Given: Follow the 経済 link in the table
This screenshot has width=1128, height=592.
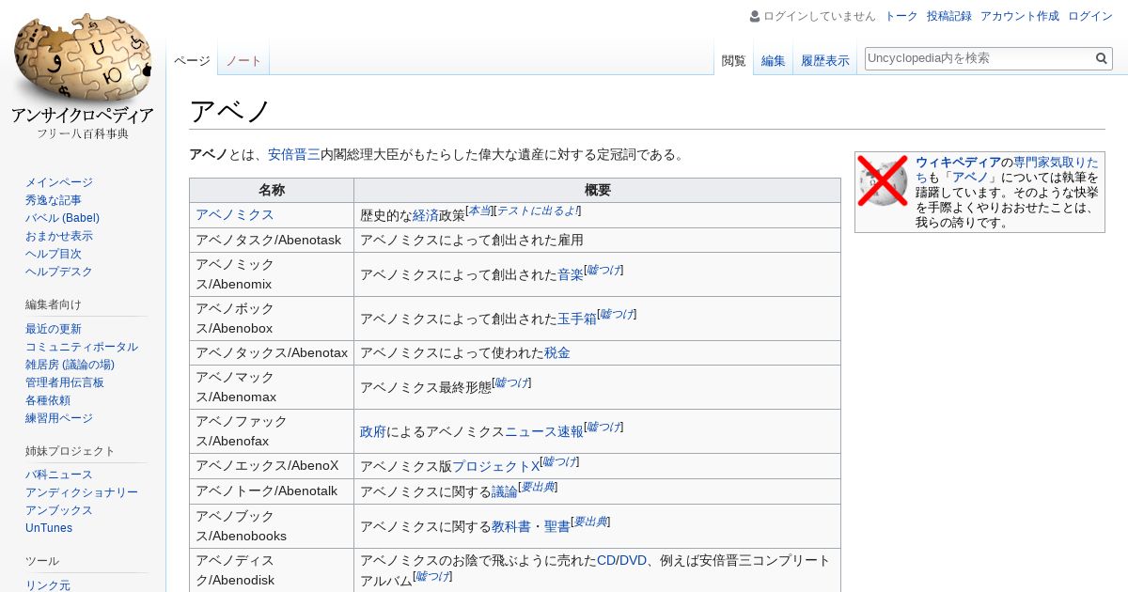Looking at the screenshot, I should 426,215.
